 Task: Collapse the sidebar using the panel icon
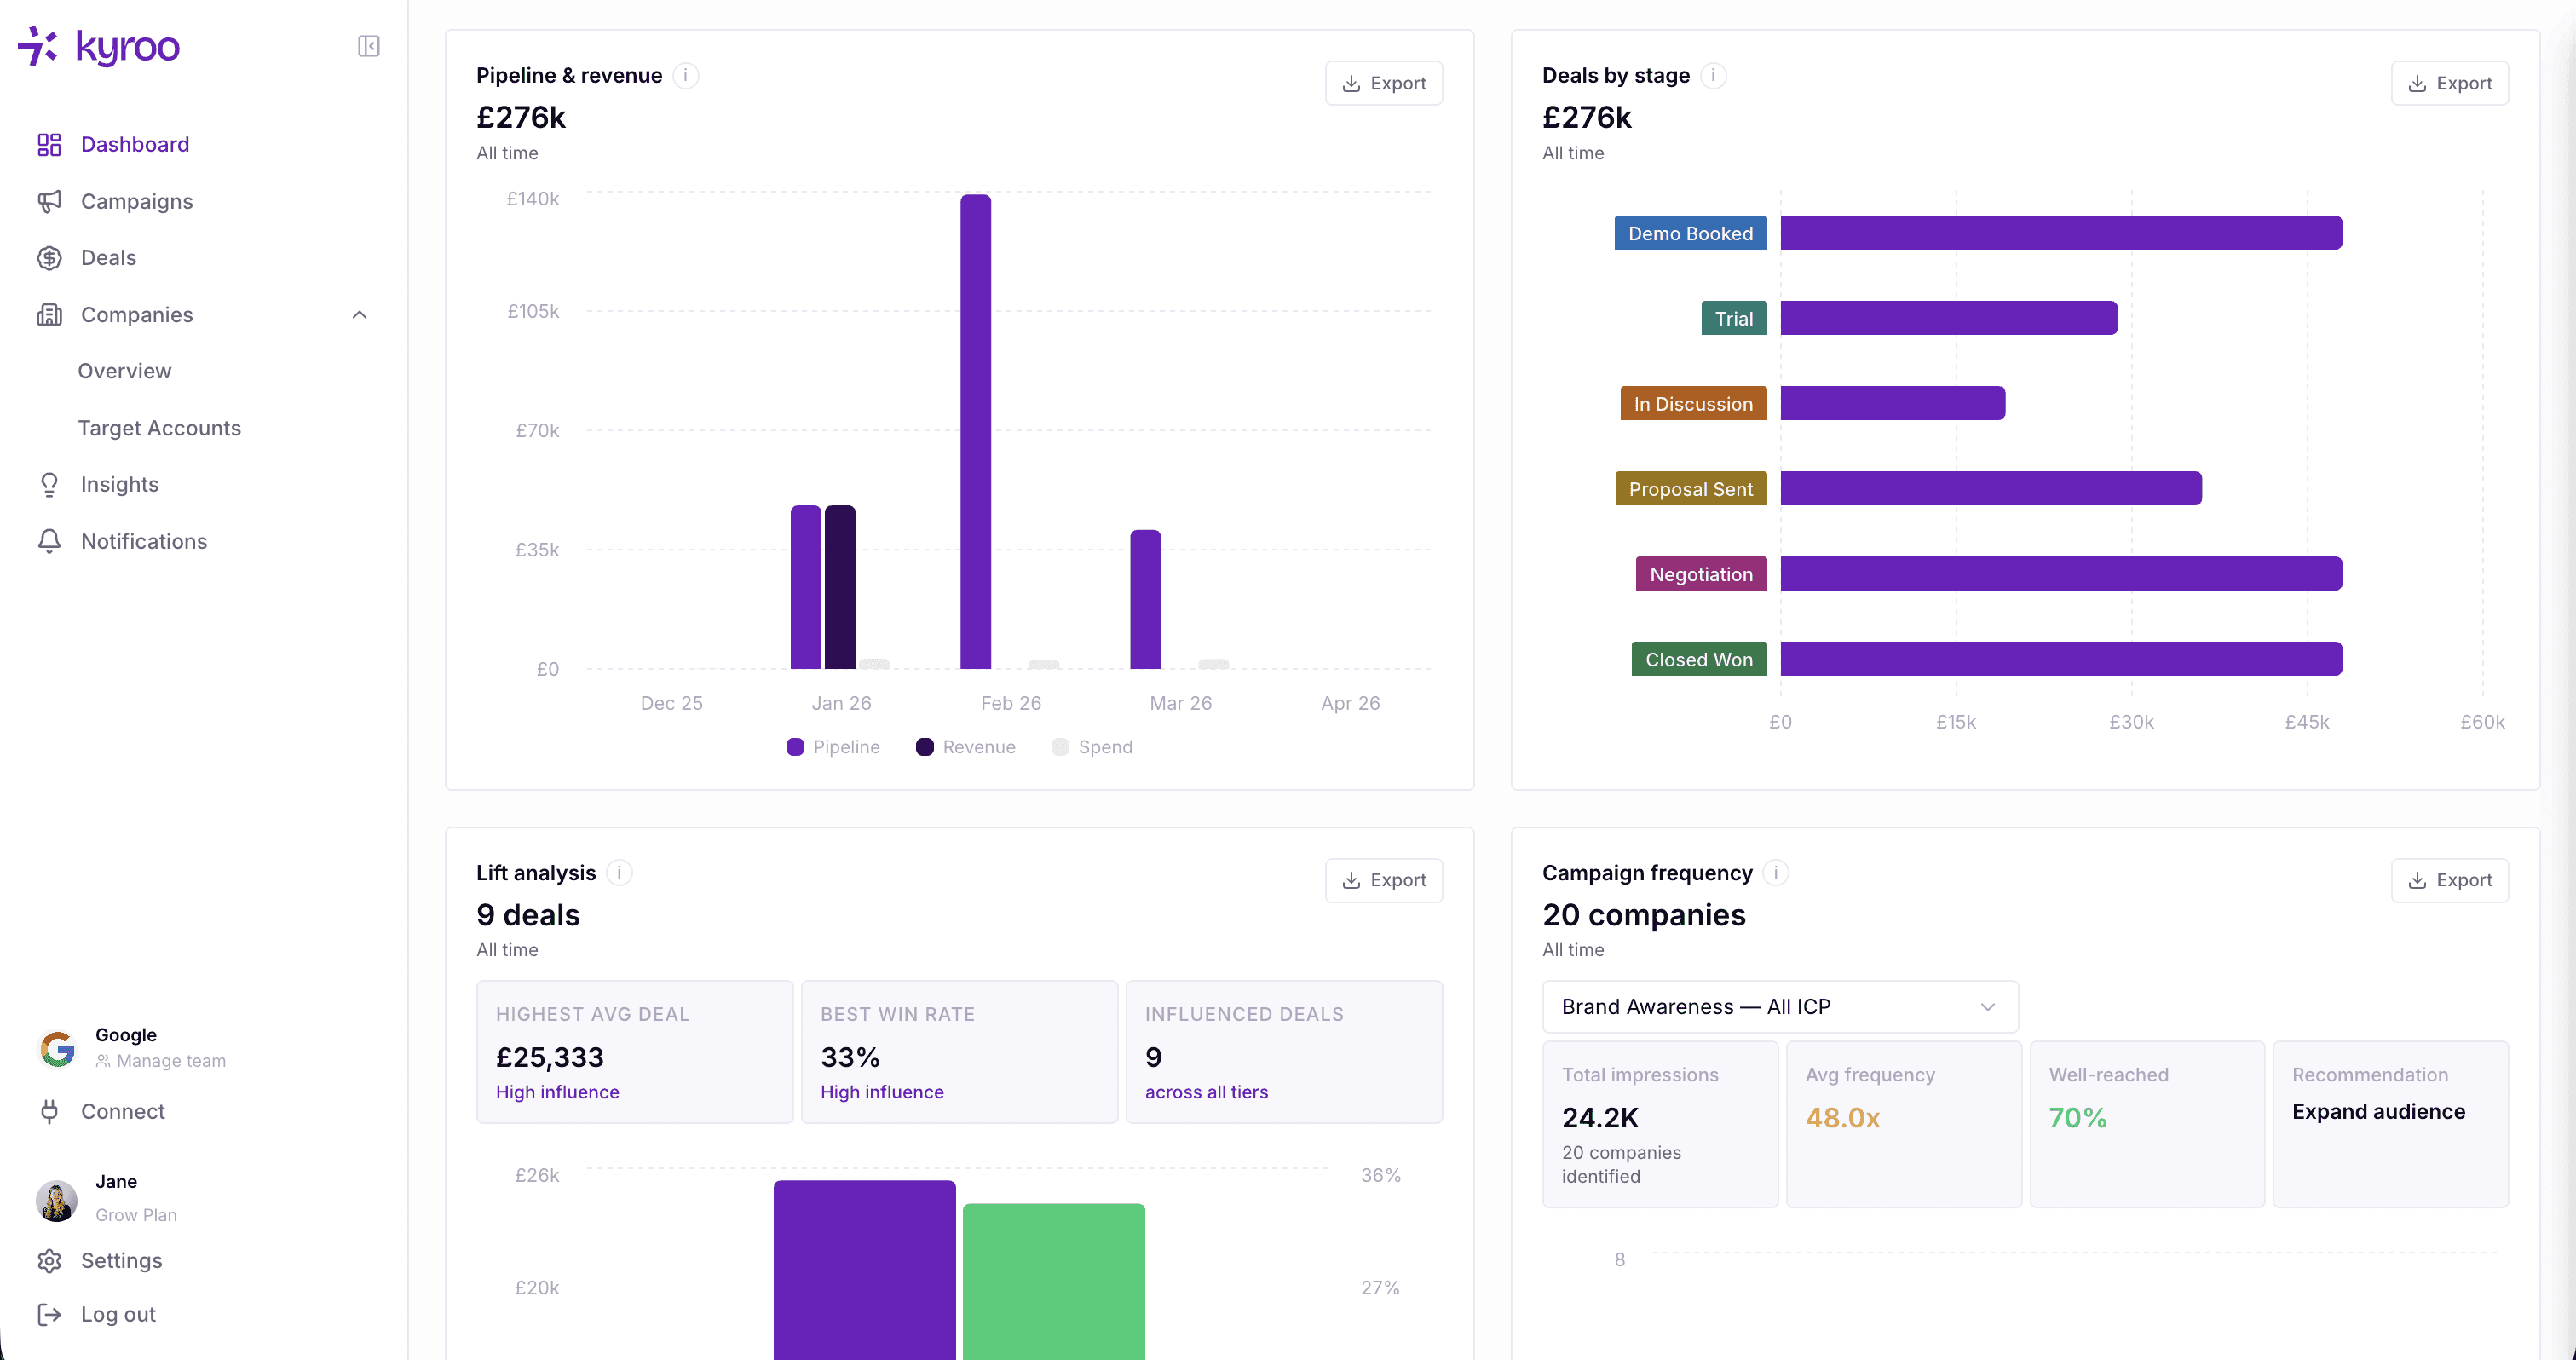coord(367,46)
